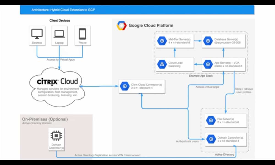
Task: Click the Google Cloud Platform hexagon logo
Action: pyautogui.click(x=121, y=26)
